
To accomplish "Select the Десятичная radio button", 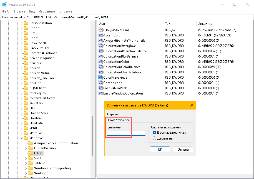I will [x=155, y=138].
